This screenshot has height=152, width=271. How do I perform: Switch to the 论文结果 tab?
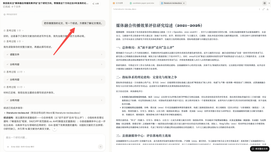pyautogui.click(x=118, y=3)
